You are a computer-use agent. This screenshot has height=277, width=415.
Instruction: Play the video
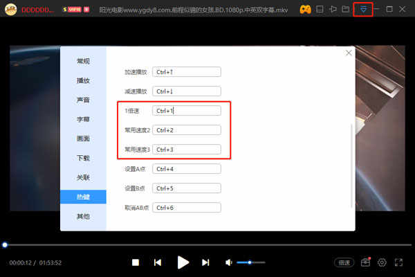coord(183,262)
